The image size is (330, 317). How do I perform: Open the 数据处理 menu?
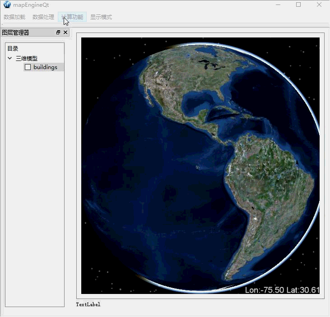click(x=43, y=17)
